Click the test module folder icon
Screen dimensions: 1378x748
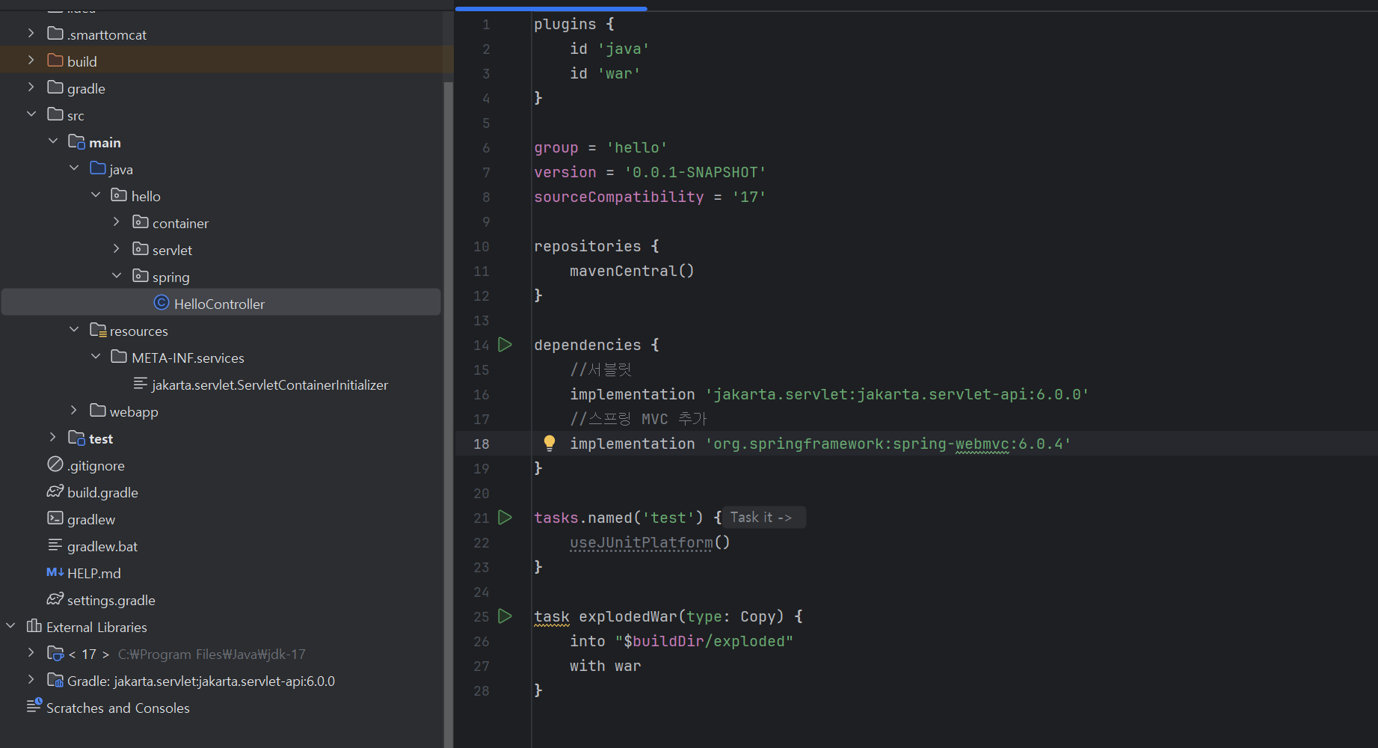[x=76, y=438]
